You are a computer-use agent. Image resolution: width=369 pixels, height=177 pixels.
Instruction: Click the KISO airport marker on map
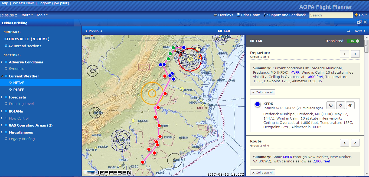tap(179, 138)
